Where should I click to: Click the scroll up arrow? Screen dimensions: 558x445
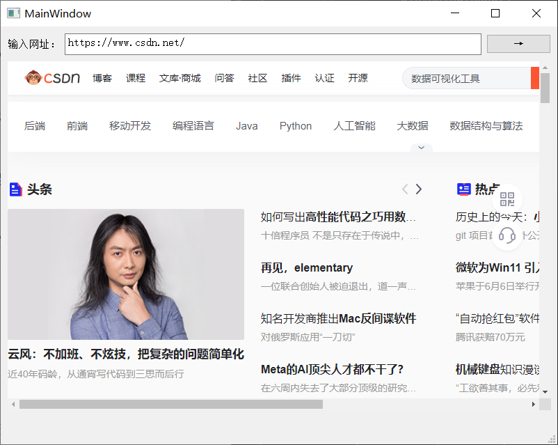545,68
